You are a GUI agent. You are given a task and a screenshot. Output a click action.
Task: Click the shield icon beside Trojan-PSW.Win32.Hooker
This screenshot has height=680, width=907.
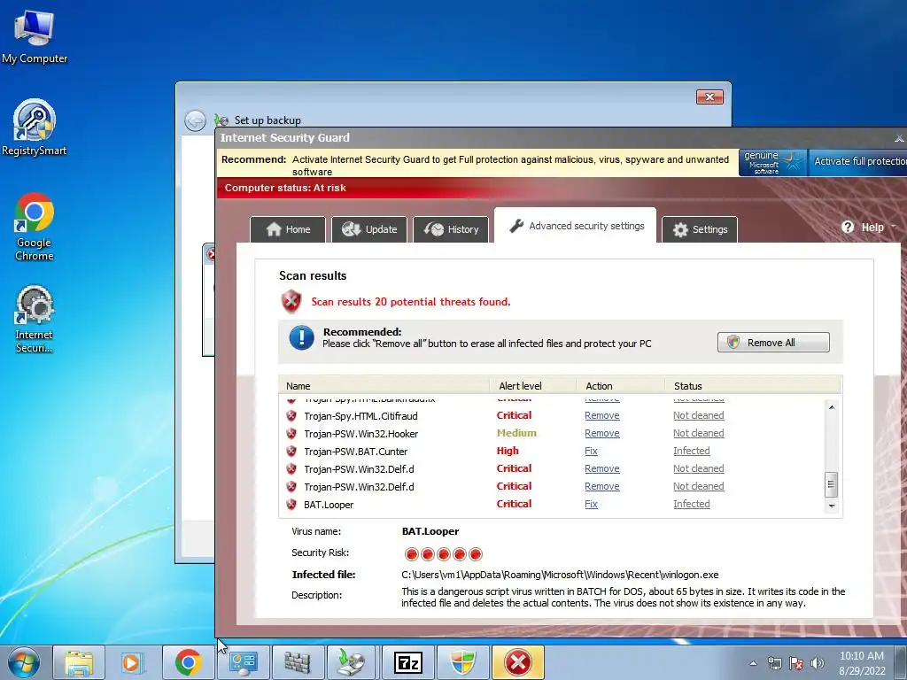point(291,434)
